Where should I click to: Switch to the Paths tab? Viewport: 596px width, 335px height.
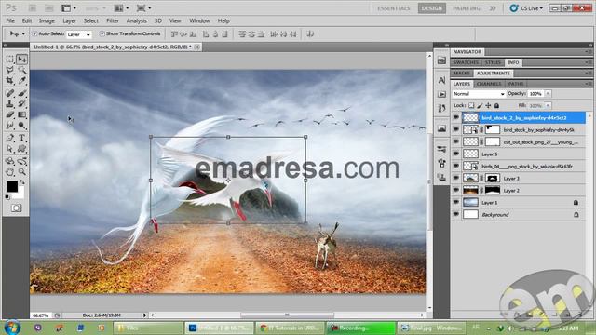pos(516,84)
